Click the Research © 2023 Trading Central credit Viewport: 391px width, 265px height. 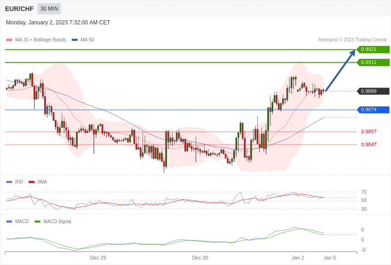(x=352, y=40)
